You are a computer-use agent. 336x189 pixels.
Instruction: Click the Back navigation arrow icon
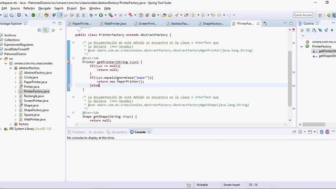219,15
